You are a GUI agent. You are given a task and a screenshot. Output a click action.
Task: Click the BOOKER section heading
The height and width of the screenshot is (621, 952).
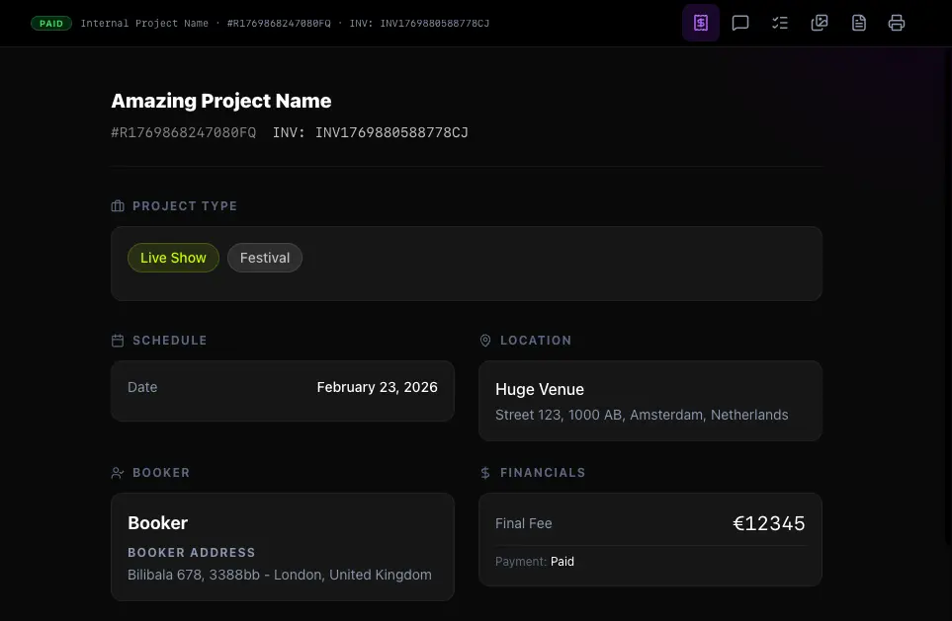click(161, 473)
